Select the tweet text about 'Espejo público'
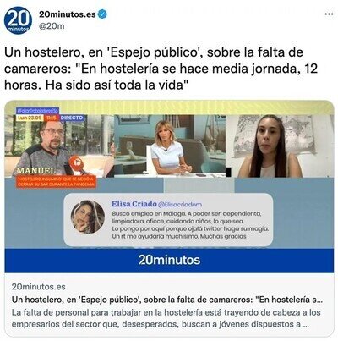Image resolution: width=338 pixels, height=341 pixels. pos(161,69)
